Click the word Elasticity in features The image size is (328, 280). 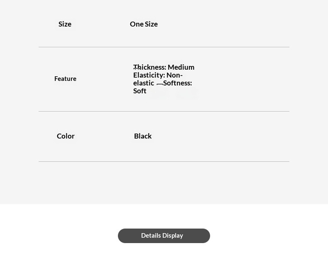pos(148,75)
